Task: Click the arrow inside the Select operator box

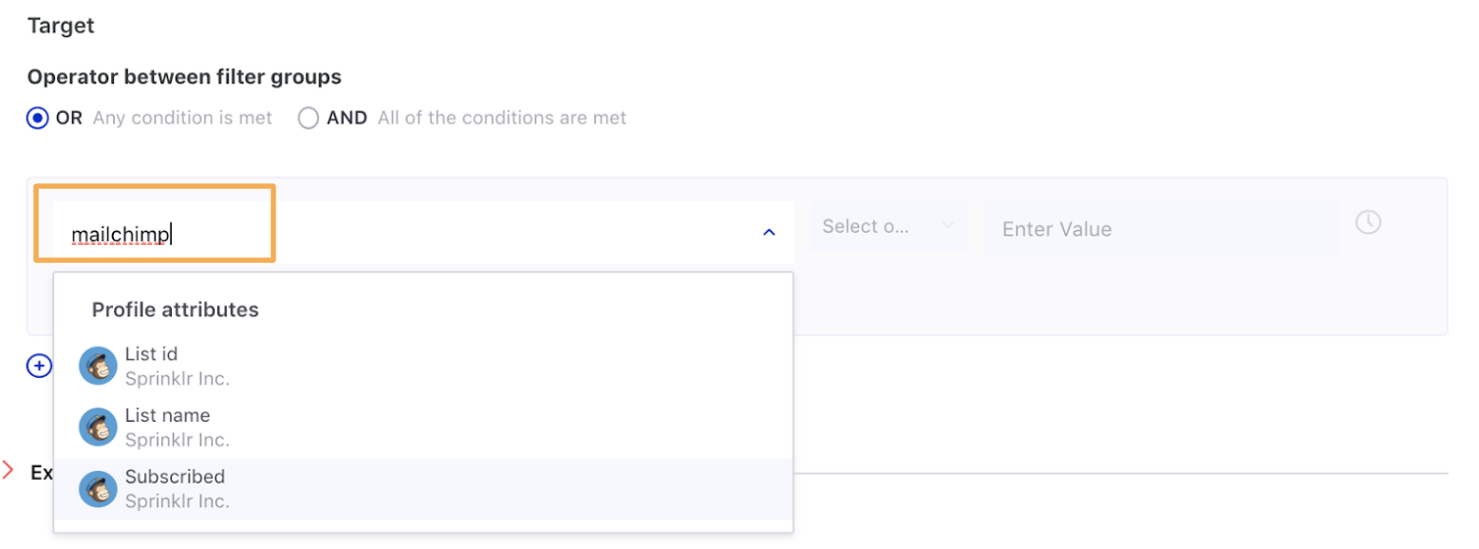Action: pos(947,226)
